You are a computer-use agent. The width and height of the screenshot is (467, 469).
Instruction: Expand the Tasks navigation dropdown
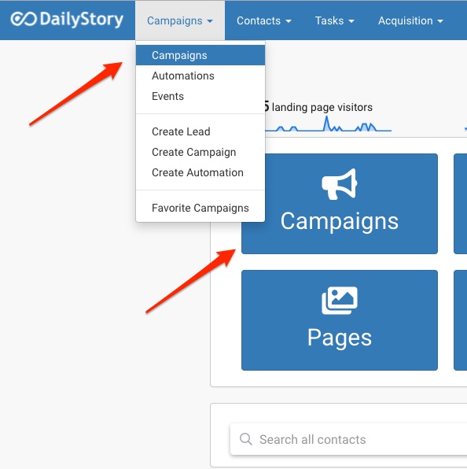pos(335,20)
